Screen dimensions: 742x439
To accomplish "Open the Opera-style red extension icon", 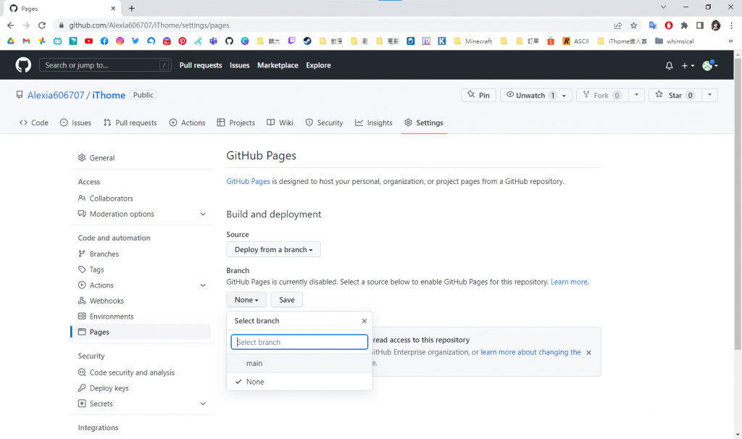I will pyautogui.click(x=669, y=25).
